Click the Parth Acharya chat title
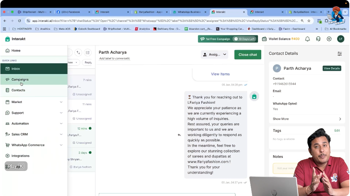 point(112,52)
